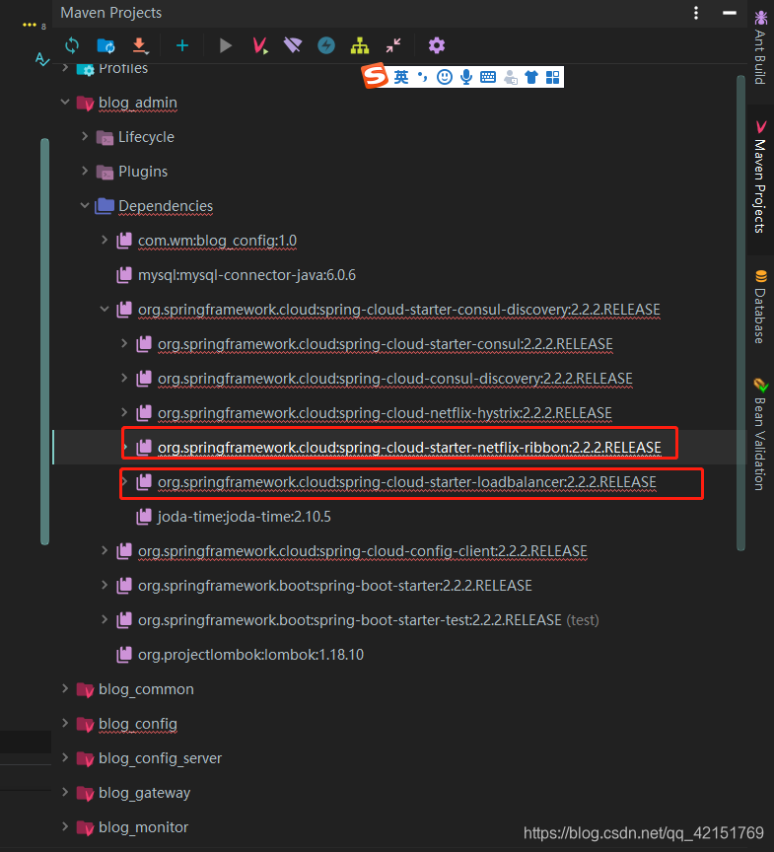This screenshot has height=852, width=774.
Task: Show dependencies diagram icon
Action: 360,45
